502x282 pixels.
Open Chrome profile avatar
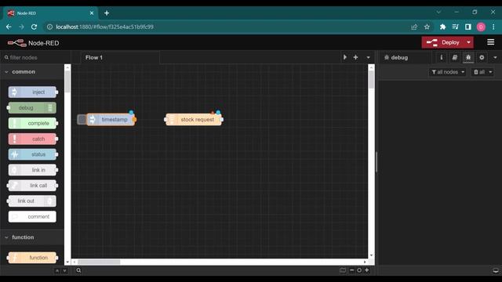[x=481, y=27]
